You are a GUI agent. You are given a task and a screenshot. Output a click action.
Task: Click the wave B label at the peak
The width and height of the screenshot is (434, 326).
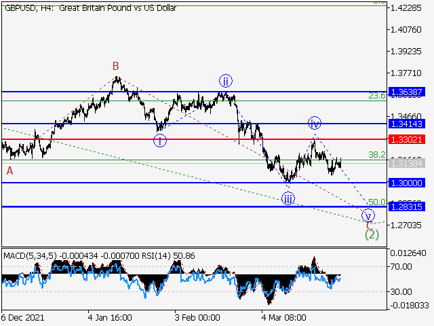click(116, 67)
